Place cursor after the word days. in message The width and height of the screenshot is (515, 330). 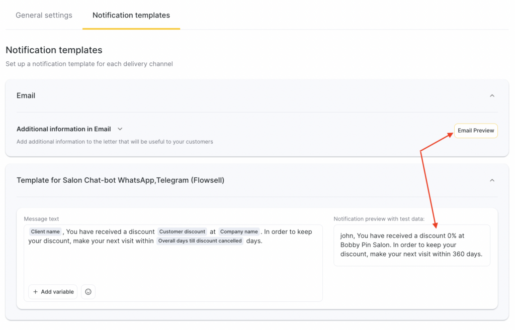(x=263, y=241)
